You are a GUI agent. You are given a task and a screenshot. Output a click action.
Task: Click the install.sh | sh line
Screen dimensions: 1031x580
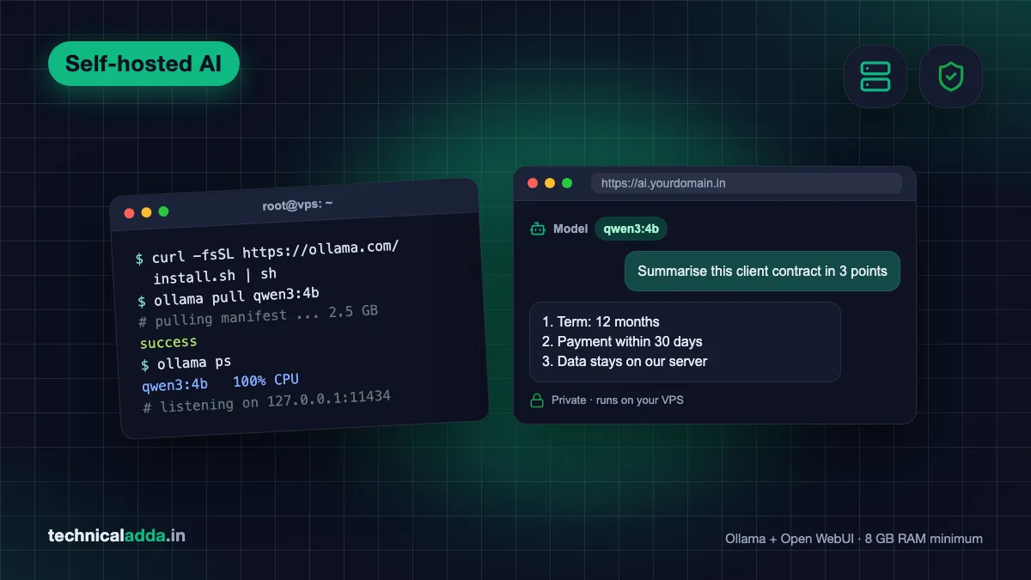tap(215, 276)
